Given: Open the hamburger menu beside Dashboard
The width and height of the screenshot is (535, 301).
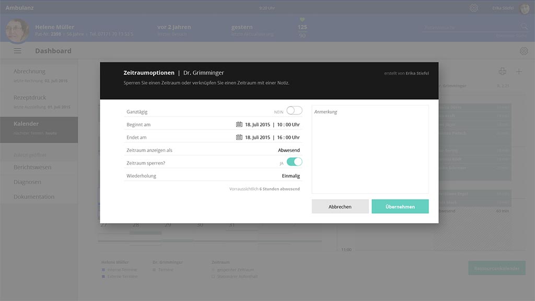Looking at the screenshot, I should (x=18, y=51).
